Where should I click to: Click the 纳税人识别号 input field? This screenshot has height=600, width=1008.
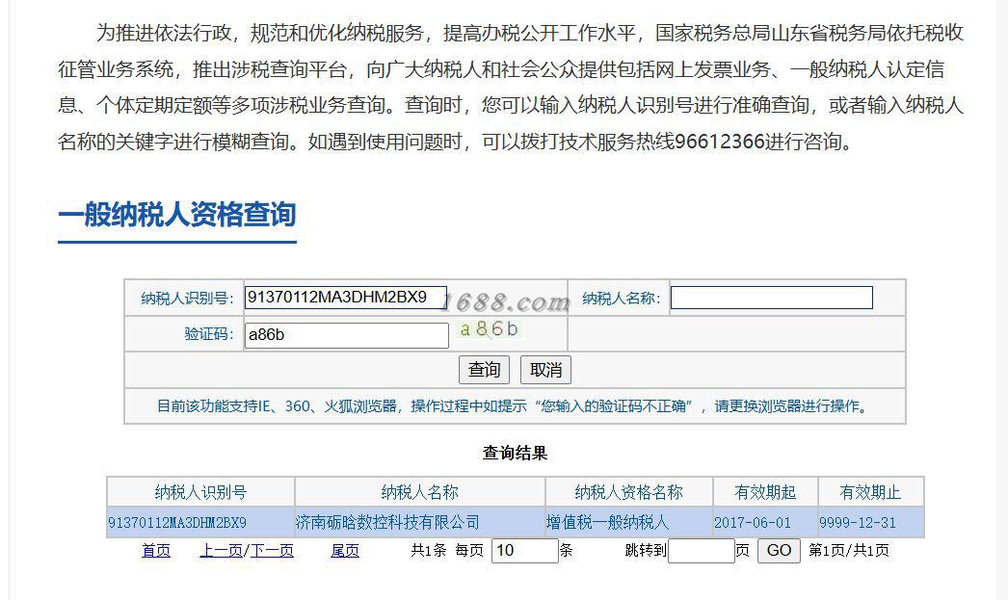click(346, 298)
